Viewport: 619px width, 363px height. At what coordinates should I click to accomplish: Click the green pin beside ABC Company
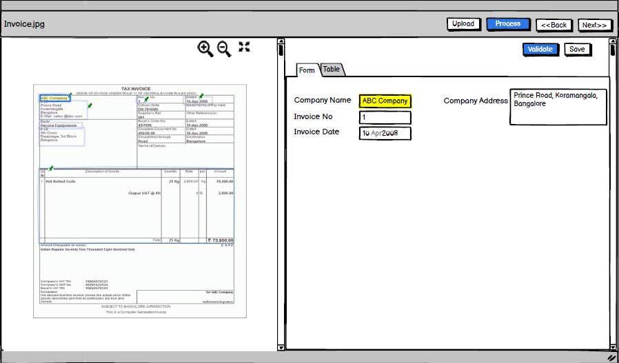(x=70, y=95)
